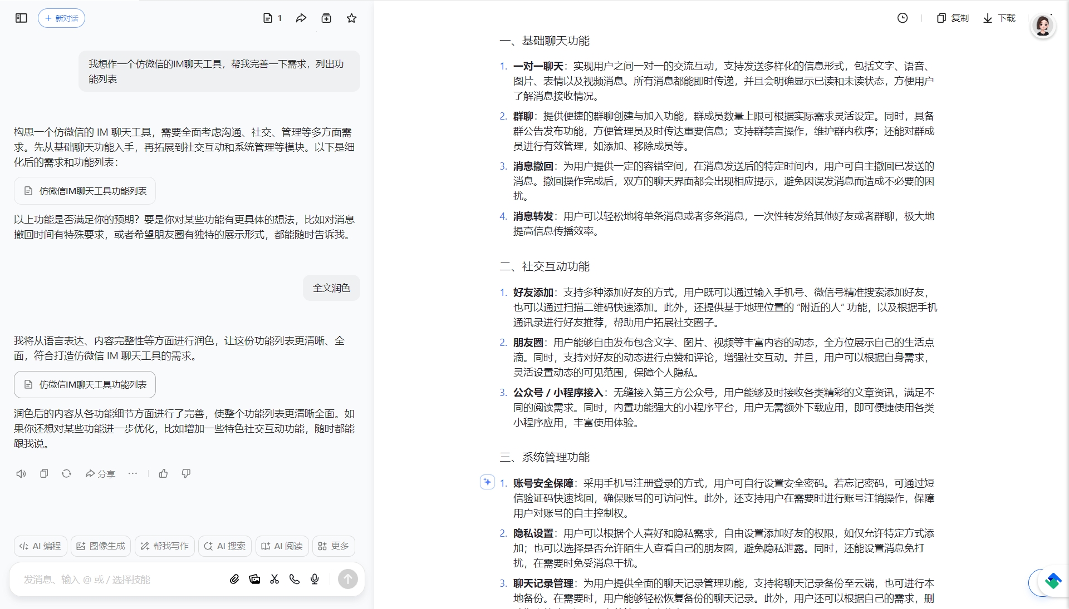
Task: Click the send arrow button
Action: pyautogui.click(x=348, y=580)
